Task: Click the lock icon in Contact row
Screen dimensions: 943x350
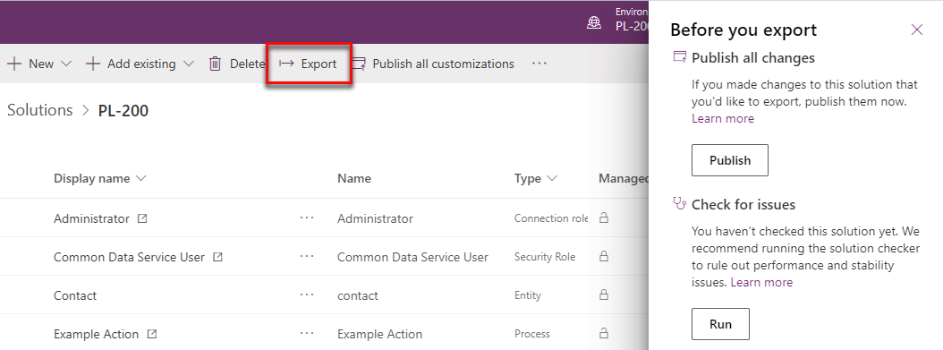Action: point(604,295)
